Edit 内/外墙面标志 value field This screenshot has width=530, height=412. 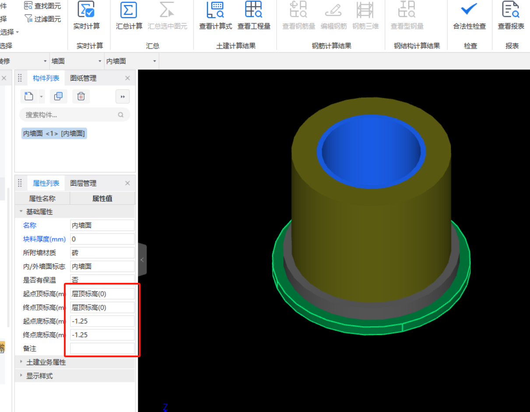pos(102,266)
